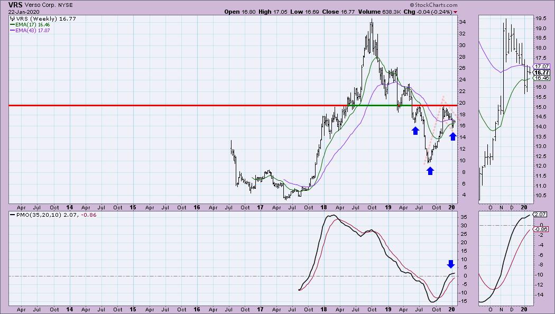555x314 pixels.
Task: Click the boxed 2.07 PMO value tag
Action: (541, 214)
